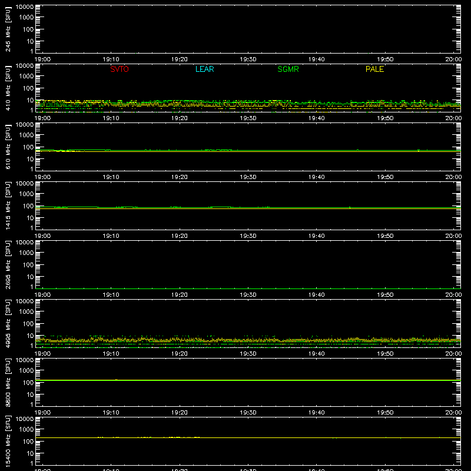Select the 2695 MHz [SFU] axis title
471x471 pixels.
coord(8,264)
